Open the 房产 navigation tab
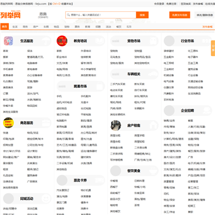215x215 pixels. pyautogui.click(x=36, y=27)
